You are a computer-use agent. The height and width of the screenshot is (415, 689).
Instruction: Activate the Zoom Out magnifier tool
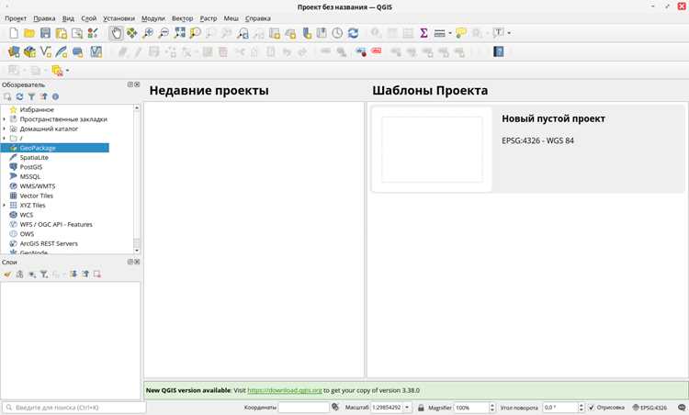click(x=164, y=33)
